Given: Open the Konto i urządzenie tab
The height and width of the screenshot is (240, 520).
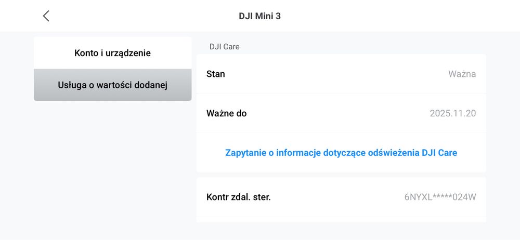Looking at the screenshot, I should [112, 53].
